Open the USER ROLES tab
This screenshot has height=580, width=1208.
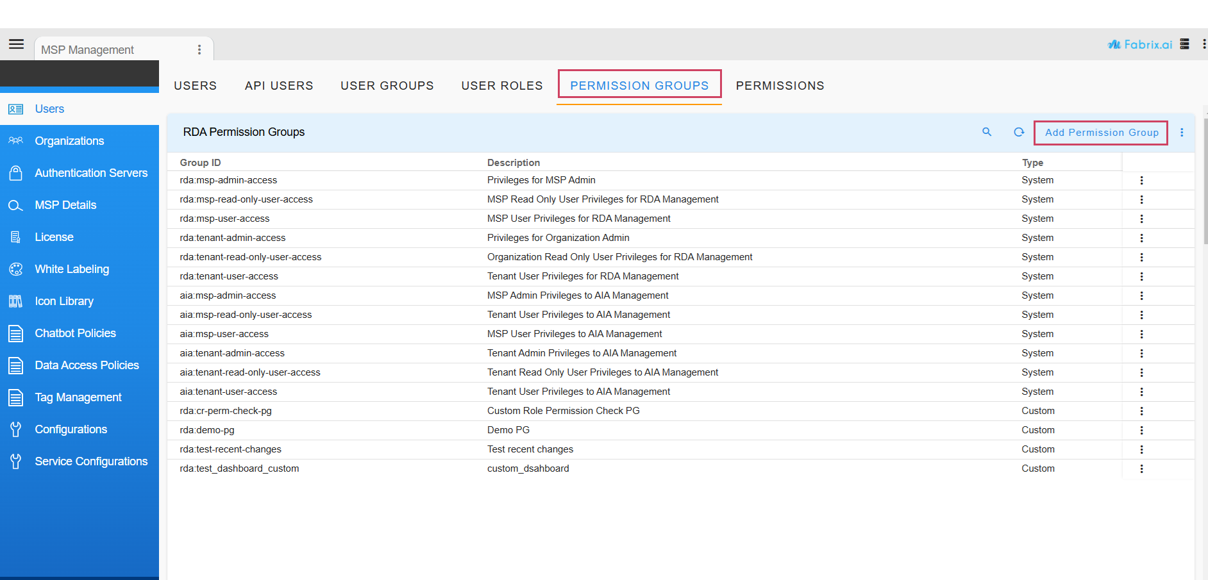coord(502,85)
